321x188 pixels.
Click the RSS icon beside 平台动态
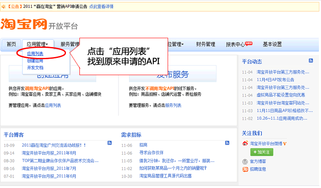pyautogui.click(x=311, y=60)
